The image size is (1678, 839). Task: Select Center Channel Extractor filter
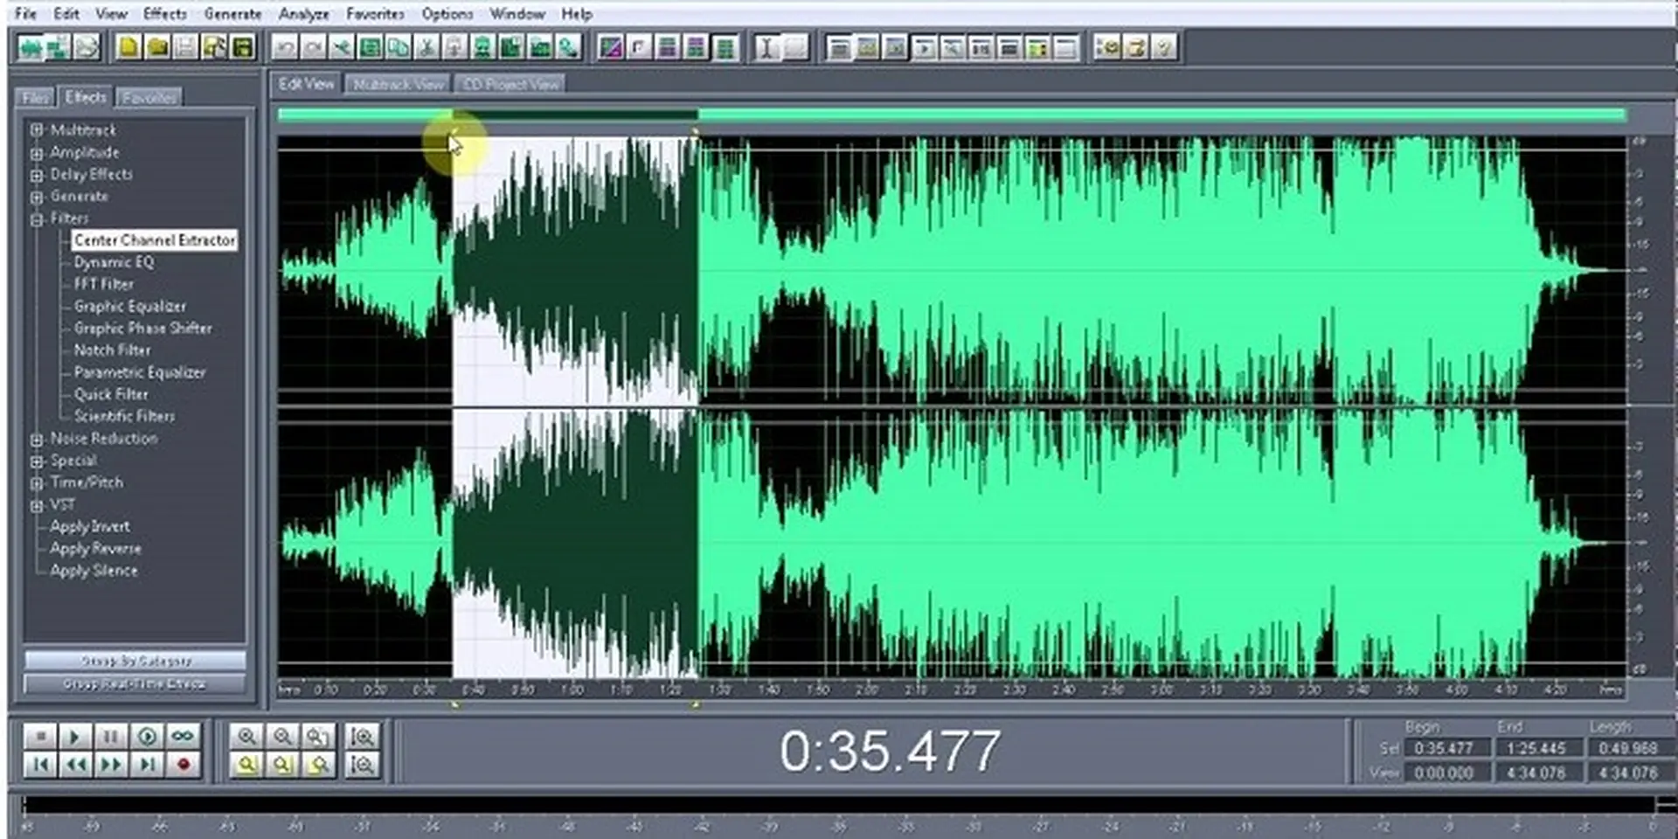tap(154, 239)
